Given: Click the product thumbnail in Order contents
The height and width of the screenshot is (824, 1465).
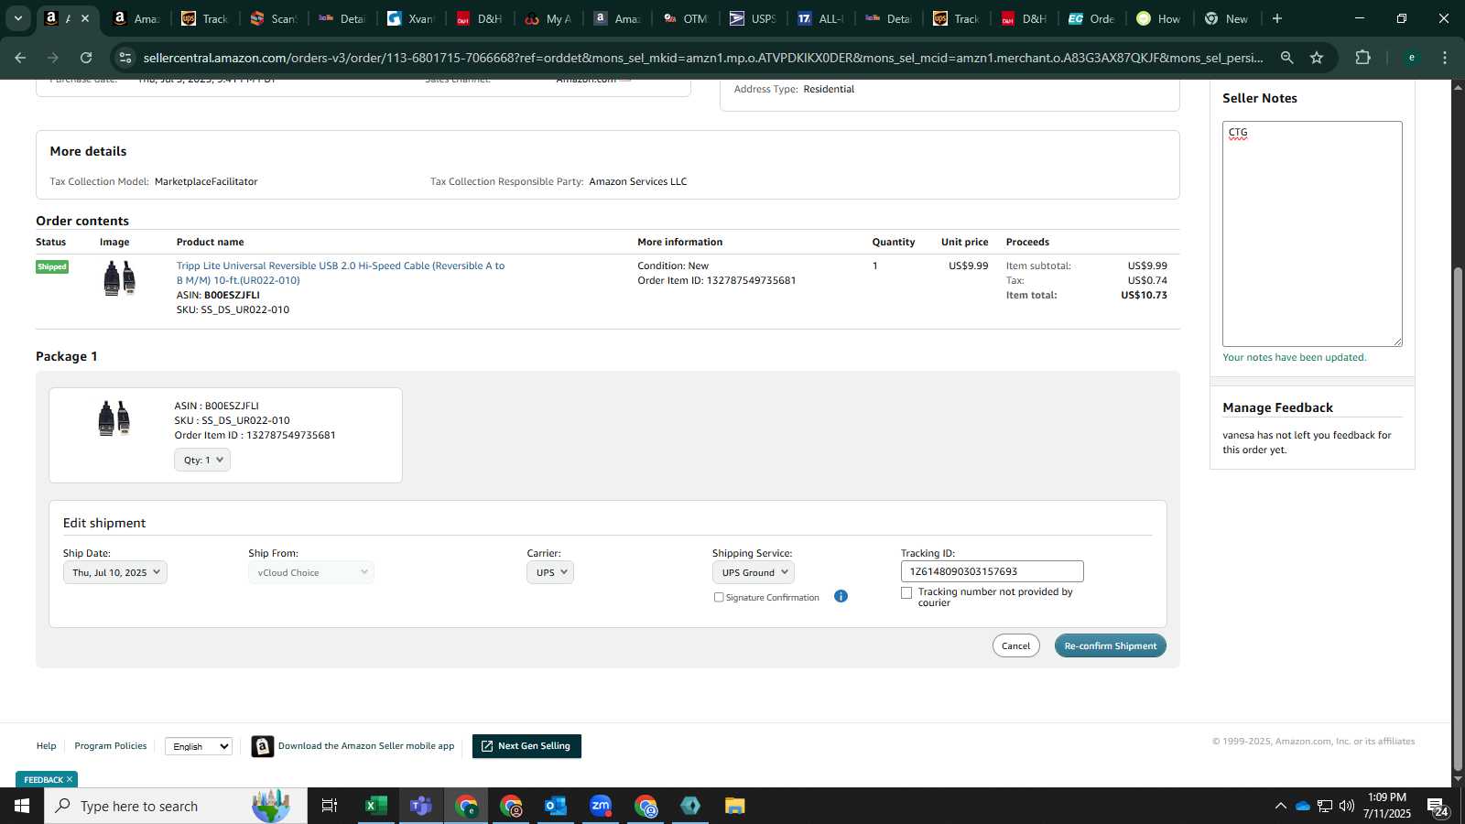Looking at the screenshot, I should pyautogui.click(x=119, y=277).
